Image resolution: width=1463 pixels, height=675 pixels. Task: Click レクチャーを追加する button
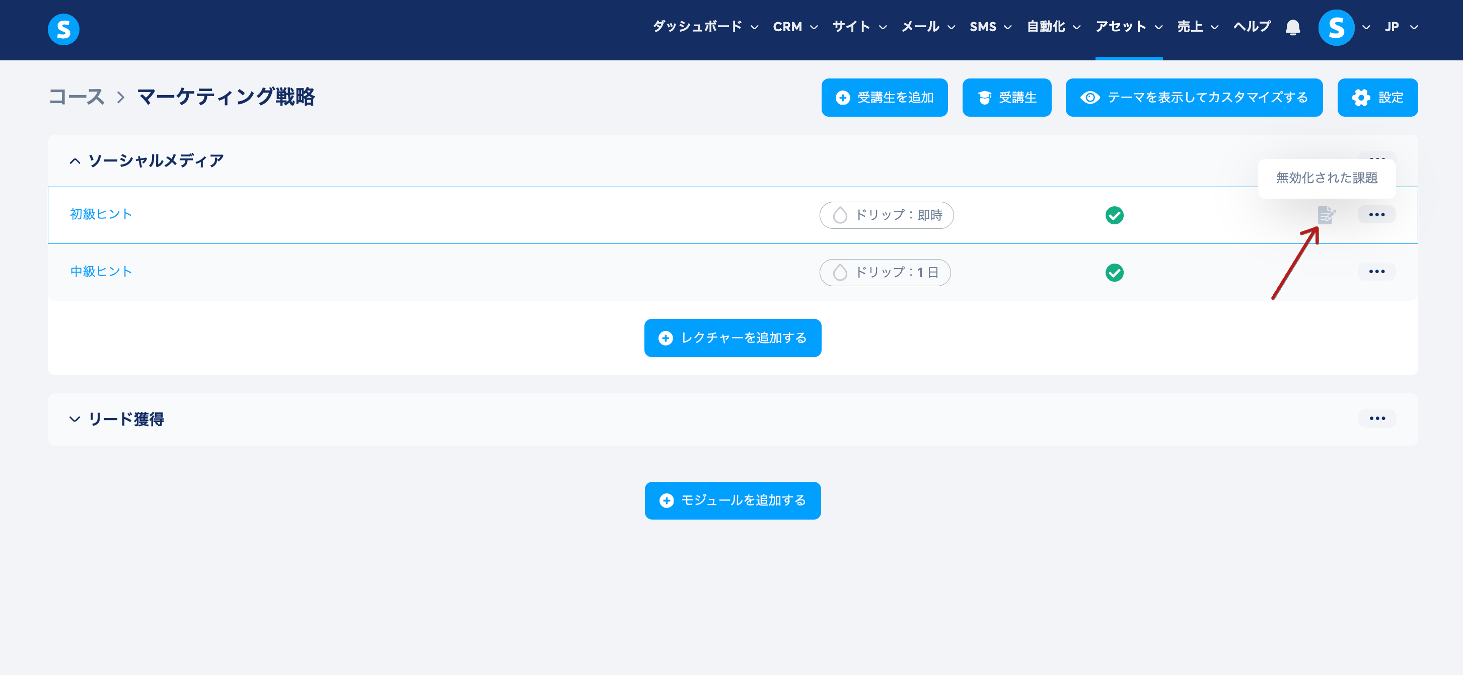733,338
